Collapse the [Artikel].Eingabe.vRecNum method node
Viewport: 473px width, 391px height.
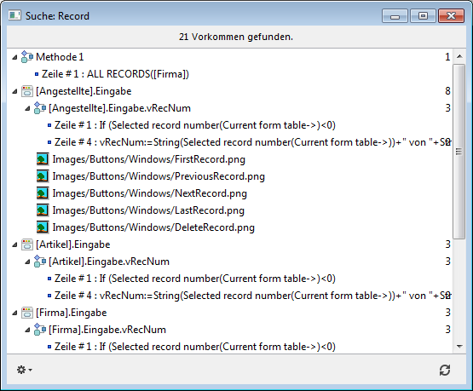click(x=27, y=262)
